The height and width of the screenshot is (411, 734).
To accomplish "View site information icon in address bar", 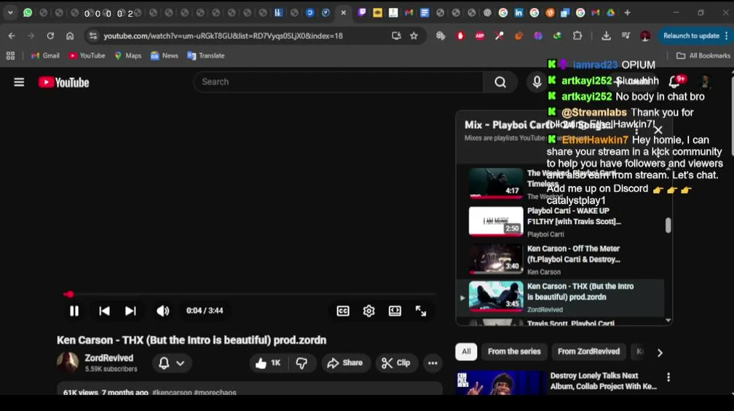I will click(x=93, y=35).
